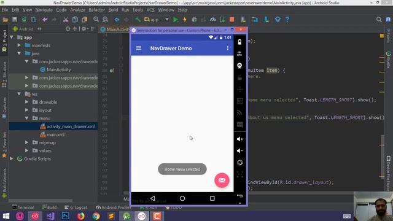Open the Navigate menu
Image resolution: width=393 pixels, height=221 pixels.
pos(44,10)
